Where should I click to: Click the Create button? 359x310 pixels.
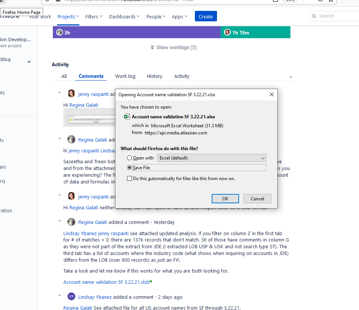click(x=206, y=16)
